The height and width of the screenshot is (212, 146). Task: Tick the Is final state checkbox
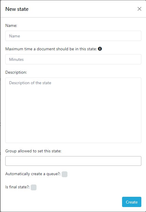(x=34, y=187)
